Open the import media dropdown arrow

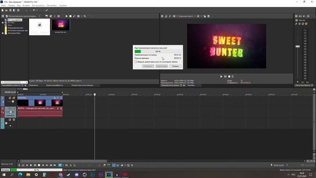pyautogui.click(x=39, y=16)
